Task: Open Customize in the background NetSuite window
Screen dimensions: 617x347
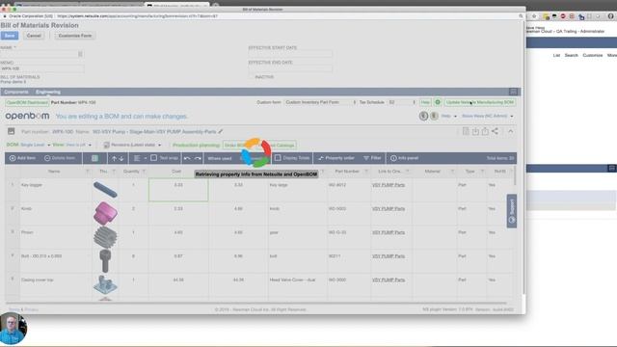Action: coord(593,56)
